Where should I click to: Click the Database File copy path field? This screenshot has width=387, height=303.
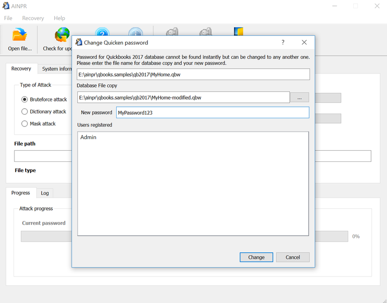click(183, 98)
